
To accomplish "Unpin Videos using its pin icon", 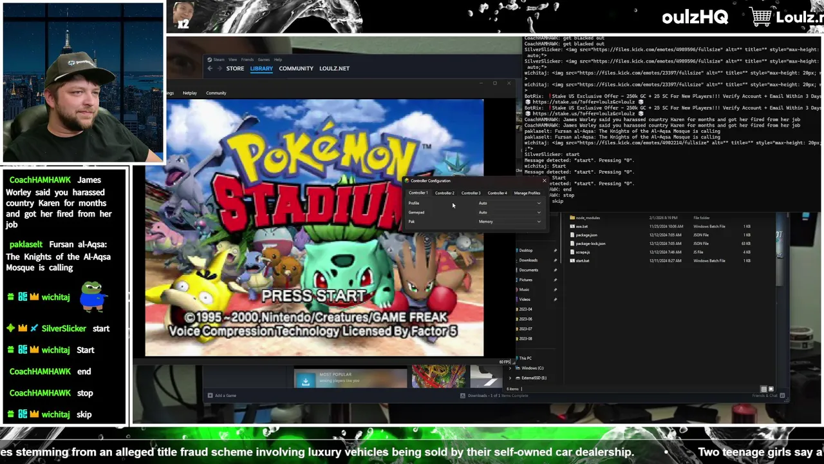I will coord(555,299).
